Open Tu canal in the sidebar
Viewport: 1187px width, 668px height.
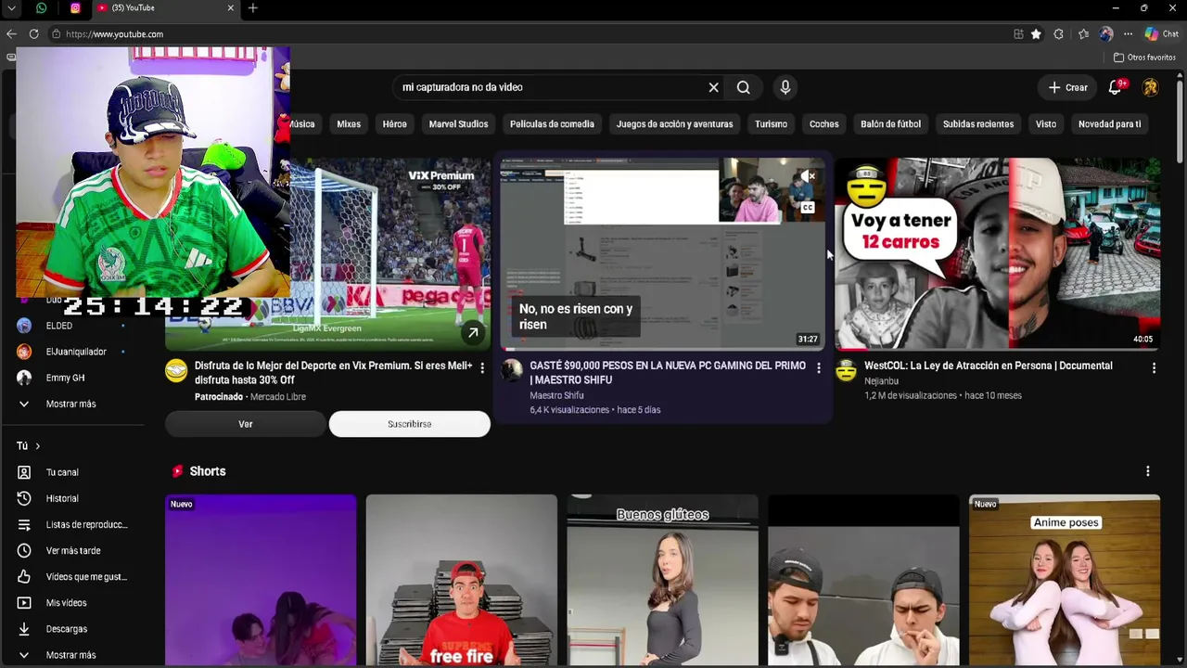pyautogui.click(x=62, y=472)
